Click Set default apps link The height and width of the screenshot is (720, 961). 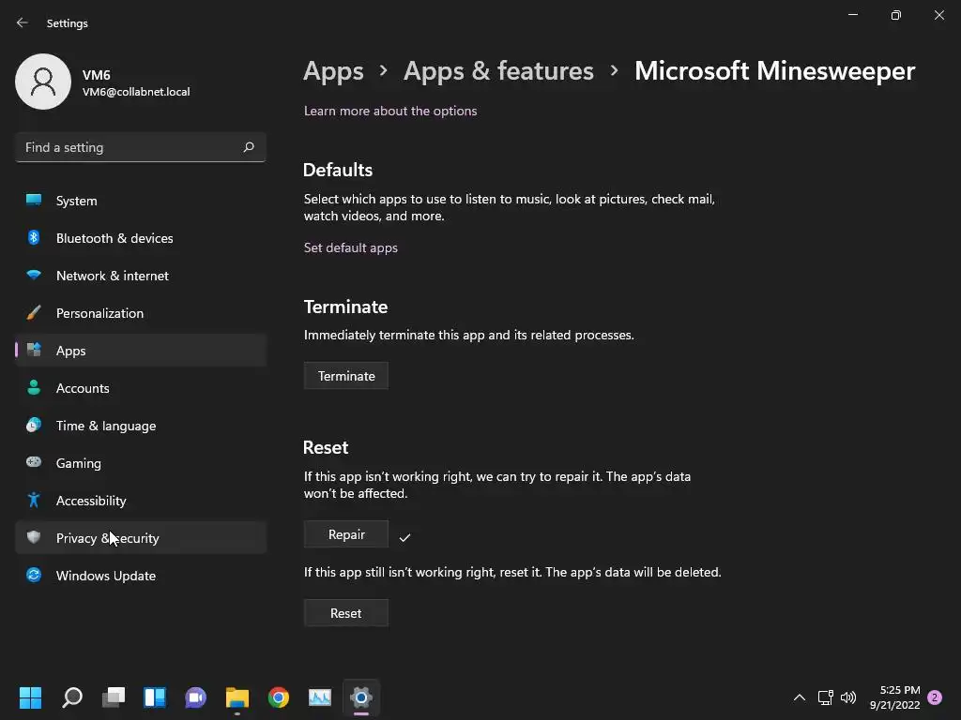351,247
